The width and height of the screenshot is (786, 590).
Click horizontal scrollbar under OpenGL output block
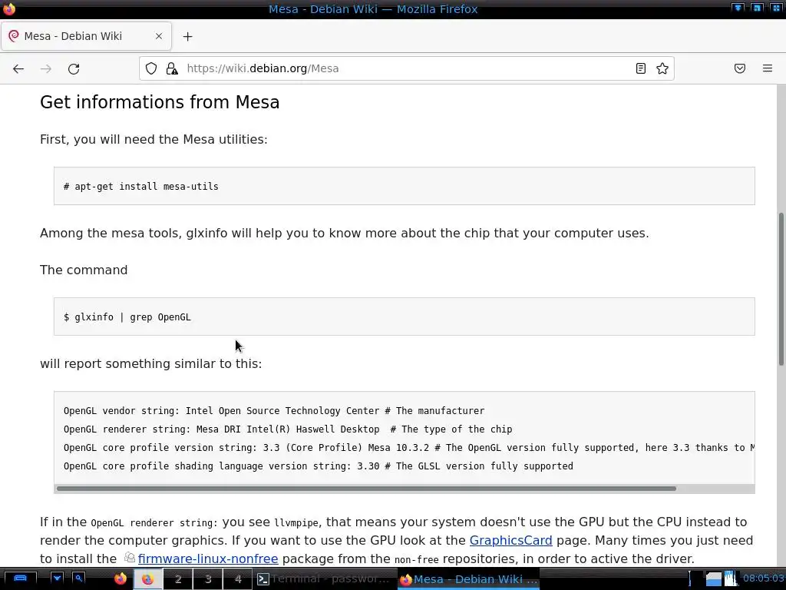point(366,488)
